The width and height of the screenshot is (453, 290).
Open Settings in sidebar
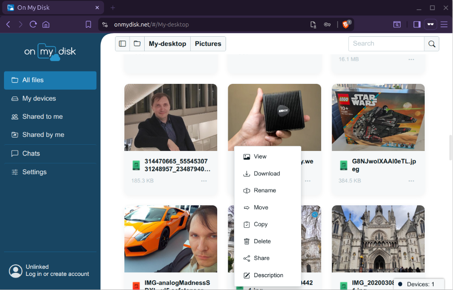coord(50,172)
